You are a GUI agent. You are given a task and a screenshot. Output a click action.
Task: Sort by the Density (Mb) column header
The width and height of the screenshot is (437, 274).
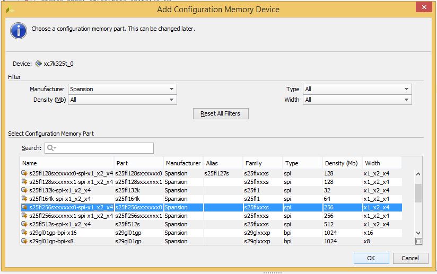[343, 163]
